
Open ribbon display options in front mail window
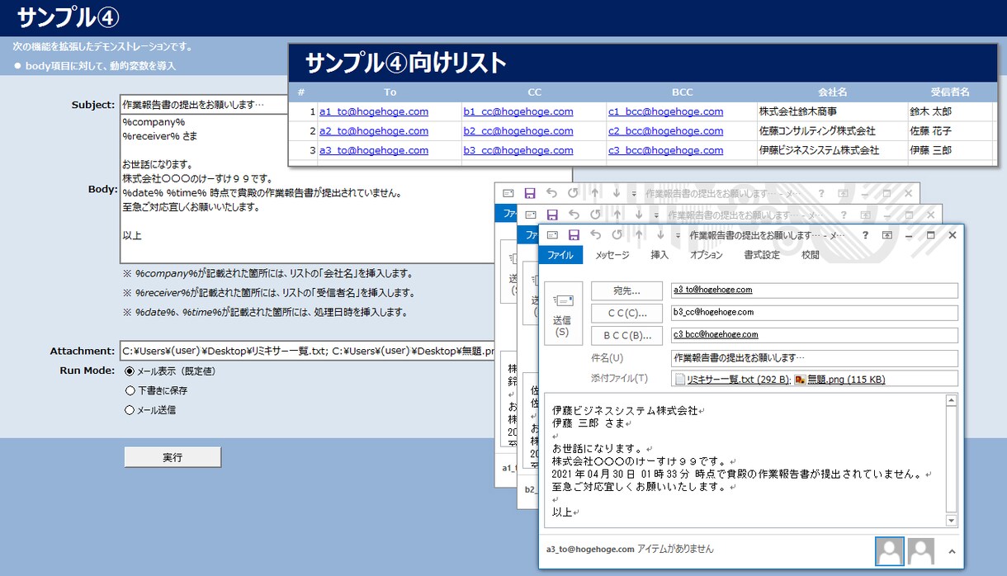[887, 235]
